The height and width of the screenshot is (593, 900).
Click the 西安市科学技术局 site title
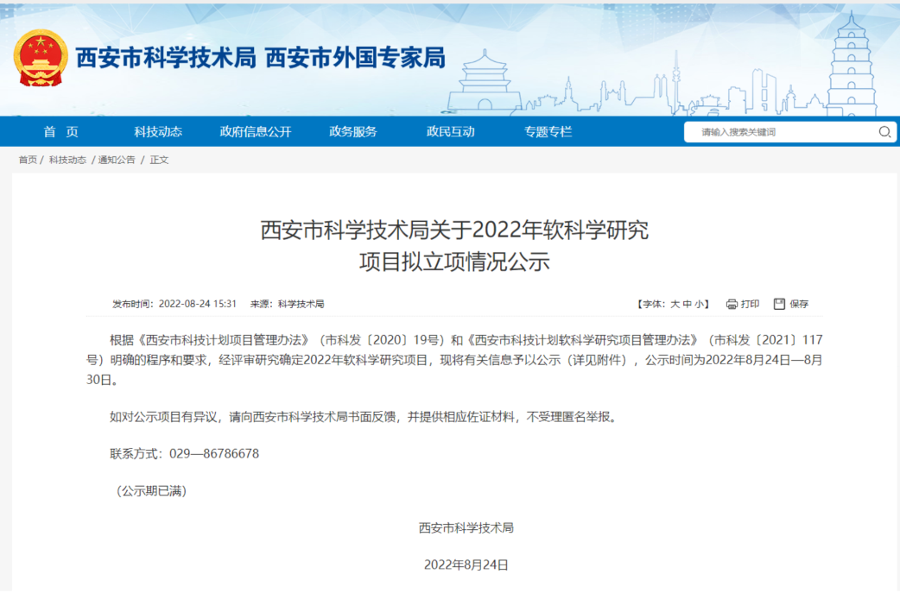click(166, 58)
